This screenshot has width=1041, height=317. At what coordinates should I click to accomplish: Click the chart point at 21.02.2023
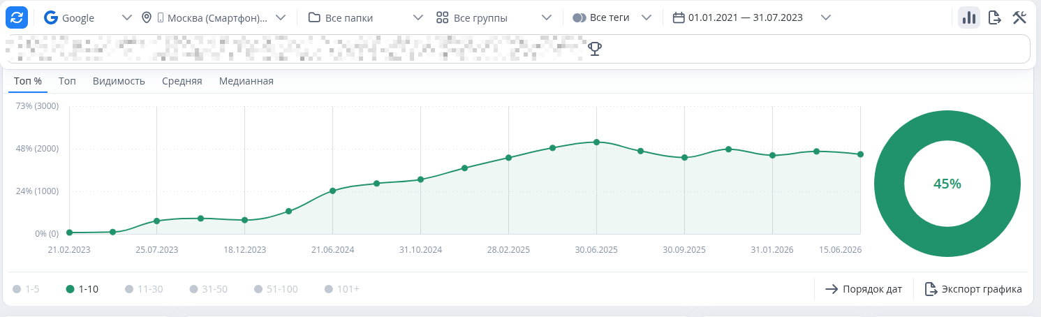[x=69, y=233]
